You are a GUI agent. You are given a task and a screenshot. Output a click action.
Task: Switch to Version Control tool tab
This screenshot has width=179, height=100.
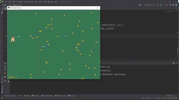pos(10,96)
